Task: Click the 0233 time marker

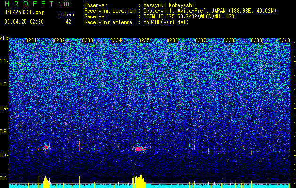Action: (88, 40)
